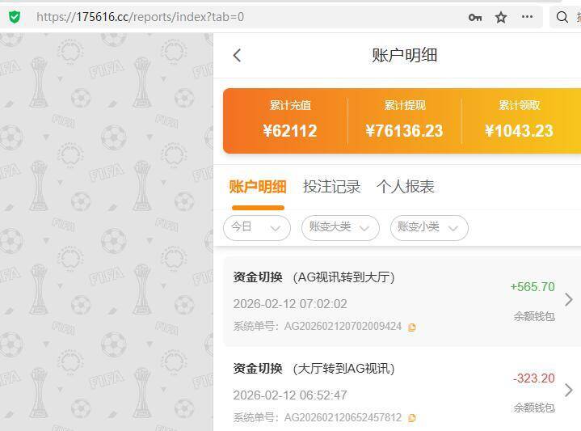
Task: Switch to the 个人报表 tab
Action: pyautogui.click(x=405, y=187)
